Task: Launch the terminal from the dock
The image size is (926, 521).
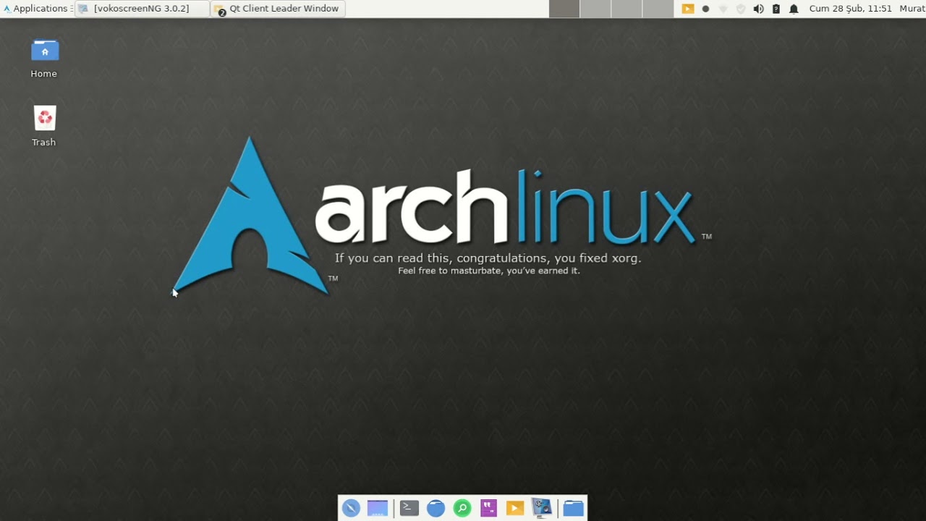Action: tap(409, 508)
